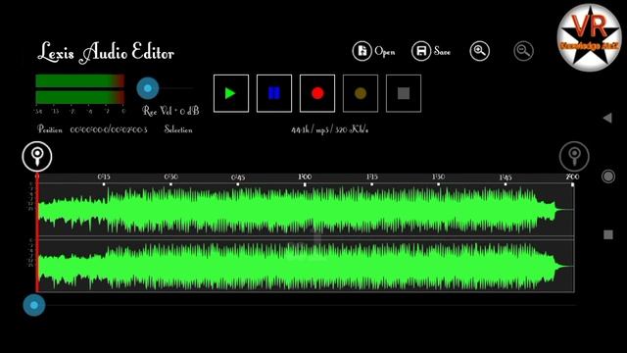Stop playback with the gray Stop button

tap(404, 93)
